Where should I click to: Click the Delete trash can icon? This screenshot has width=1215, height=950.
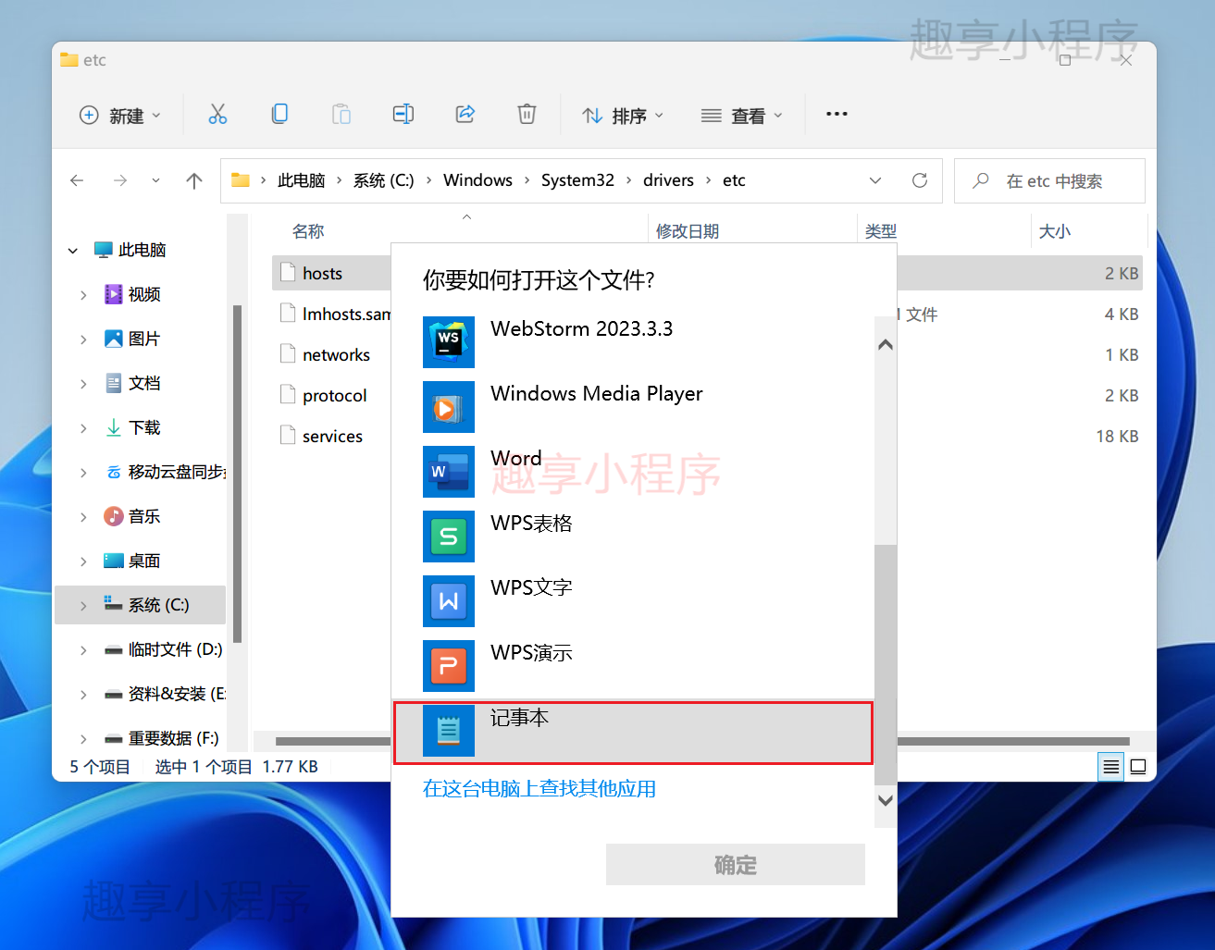527,114
